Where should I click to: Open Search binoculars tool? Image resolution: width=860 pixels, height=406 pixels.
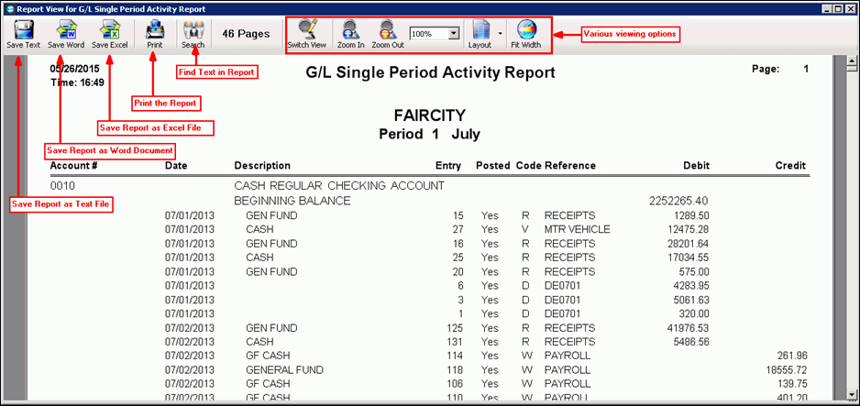(193, 29)
